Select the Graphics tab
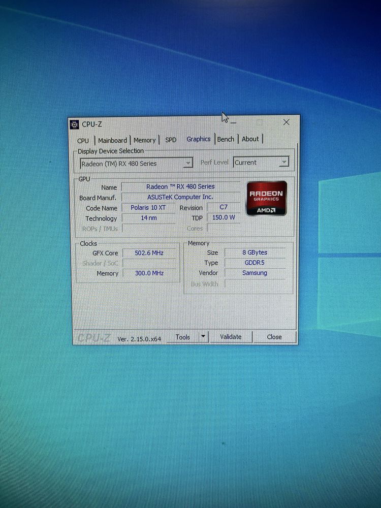The width and height of the screenshot is (381, 508). (198, 139)
